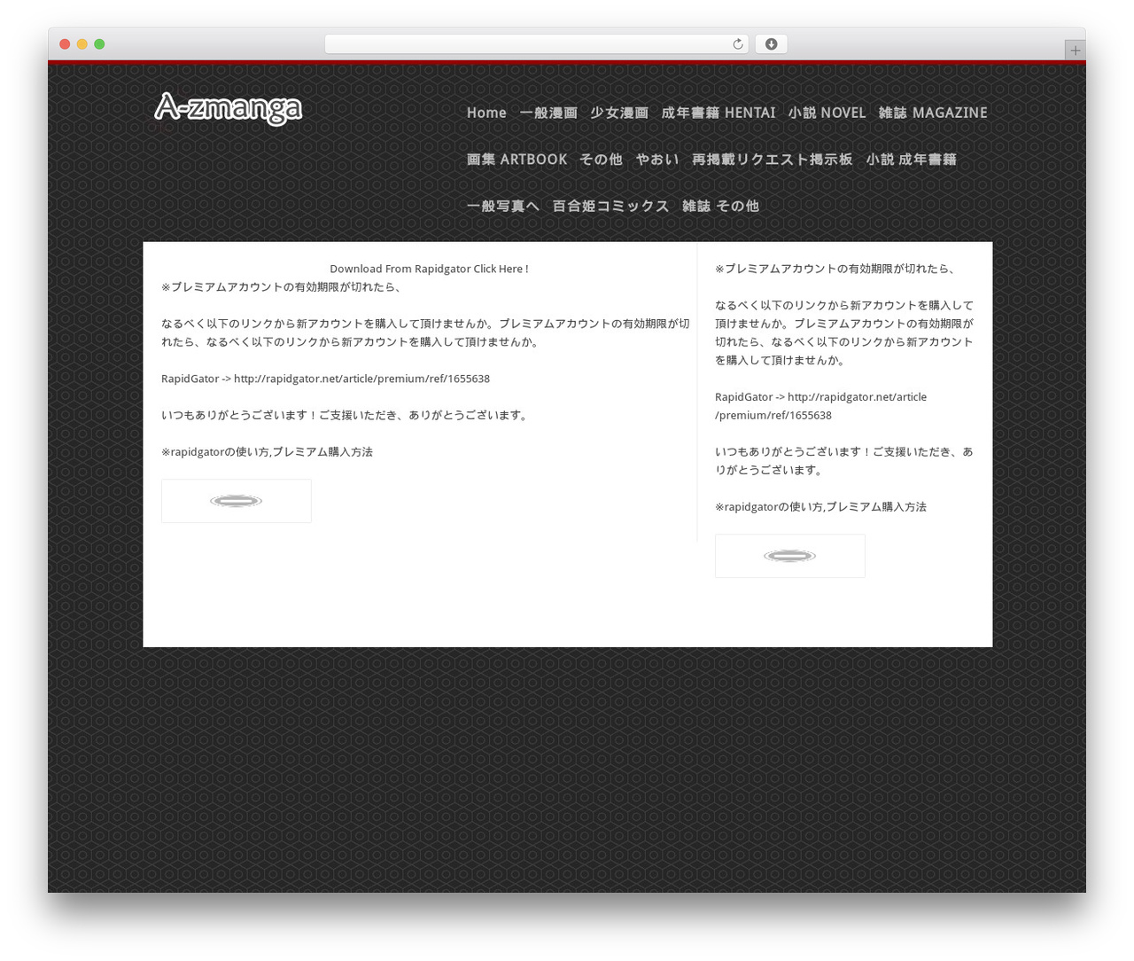The width and height of the screenshot is (1134, 961).
Task: Close the browser window with red button
Action: [x=65, y=44]
